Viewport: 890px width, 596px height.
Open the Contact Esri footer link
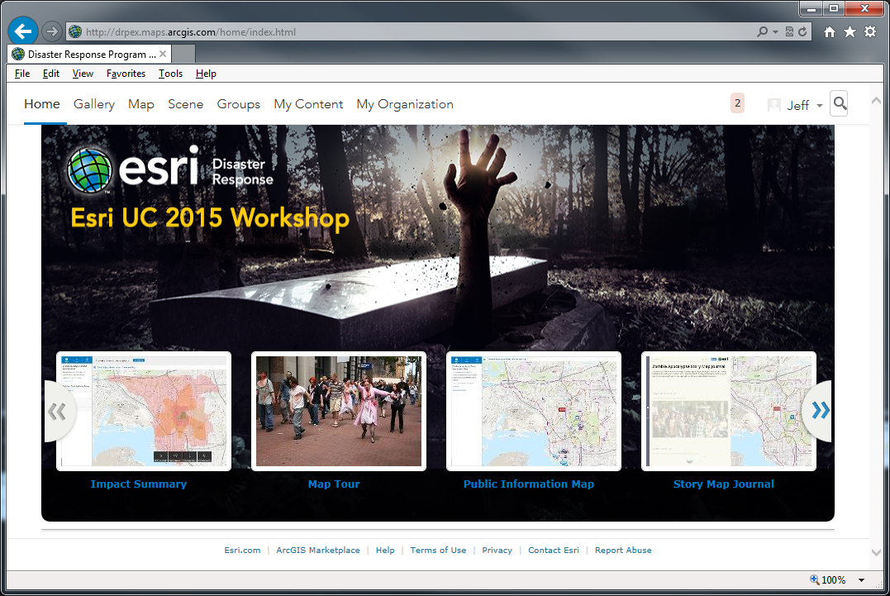(x=554, y=550)
